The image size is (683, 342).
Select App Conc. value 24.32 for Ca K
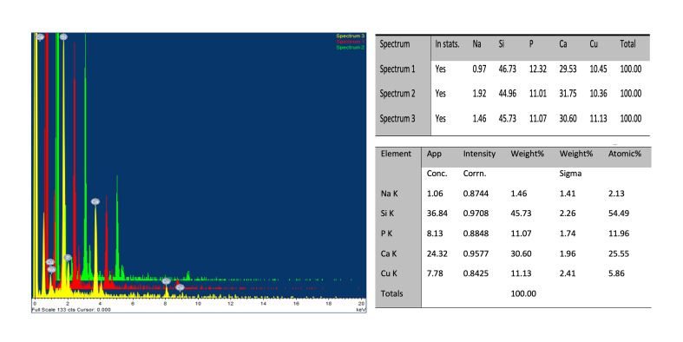(437, 253)
